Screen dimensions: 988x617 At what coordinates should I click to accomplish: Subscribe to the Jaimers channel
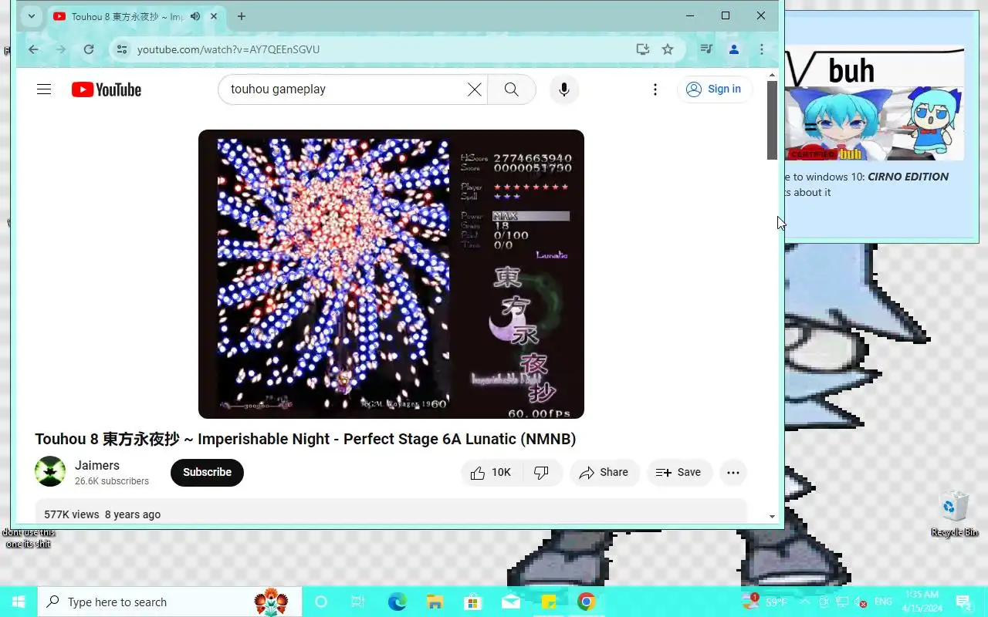207,472
